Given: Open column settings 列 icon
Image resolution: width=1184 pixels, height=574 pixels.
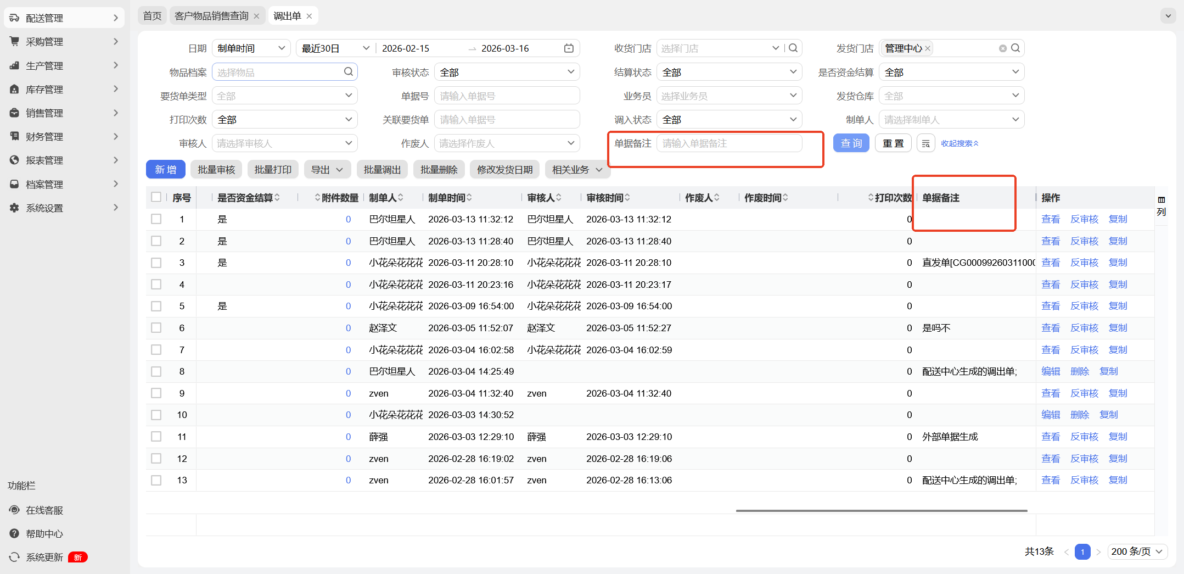Looking at the screenshot, I should pos(1161,205).
